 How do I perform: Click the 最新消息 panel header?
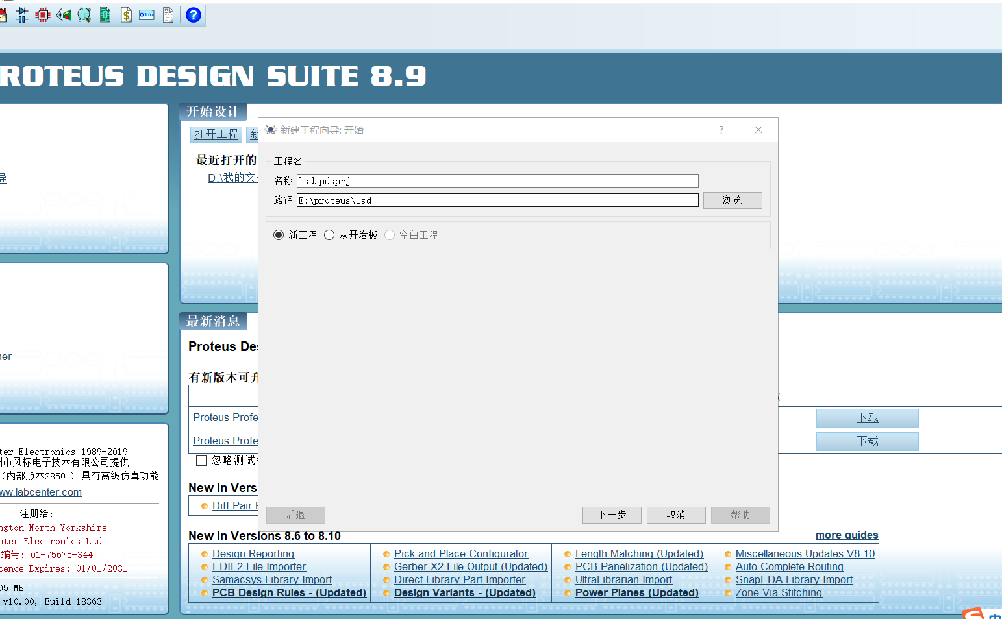213,321
